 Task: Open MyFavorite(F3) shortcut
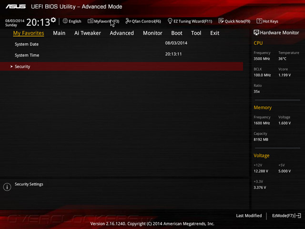point(107,21)
